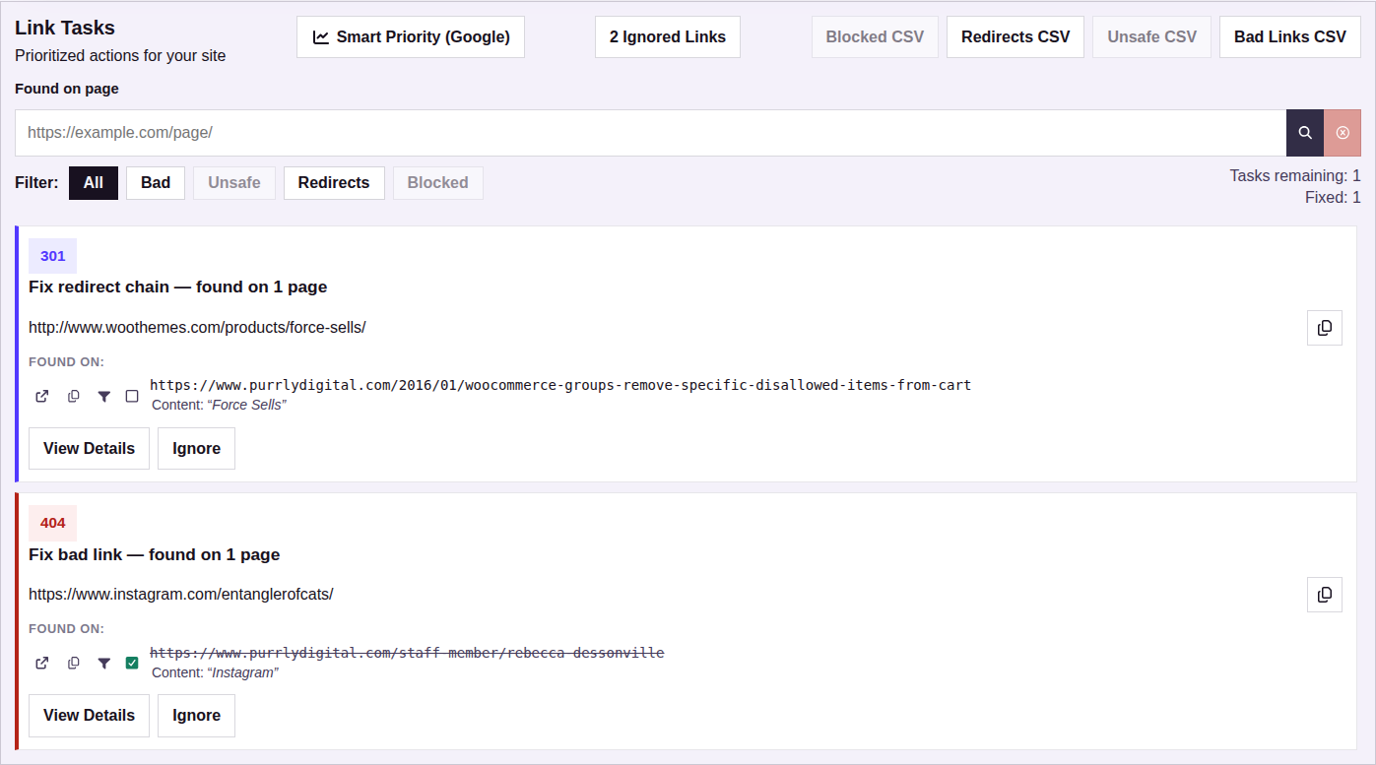
Task: Click the 'Fix bad link' heading
Action: click(154, 555)
